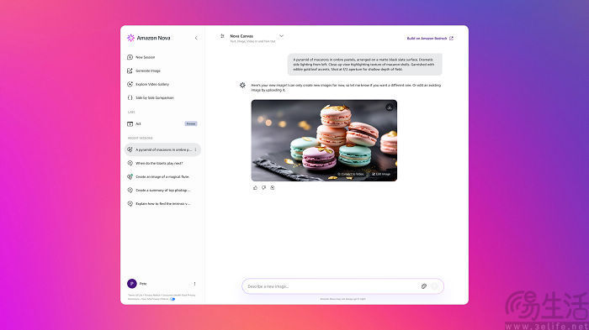The height and width of the screenshot is (330, 589).
Task: Give the response a thumbs up
Action: coord(255,187)
